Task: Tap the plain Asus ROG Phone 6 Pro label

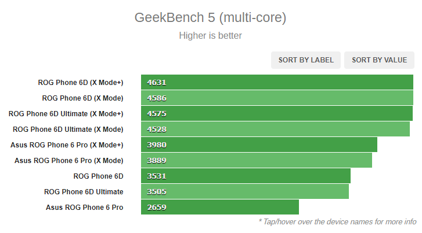Action: pyautogui.click(x=84, y=208)
